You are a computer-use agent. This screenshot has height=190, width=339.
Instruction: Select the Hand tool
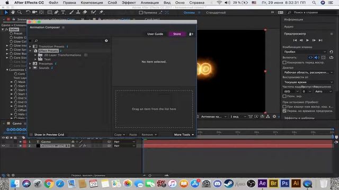pyautogui.click(x=13, y=13)
